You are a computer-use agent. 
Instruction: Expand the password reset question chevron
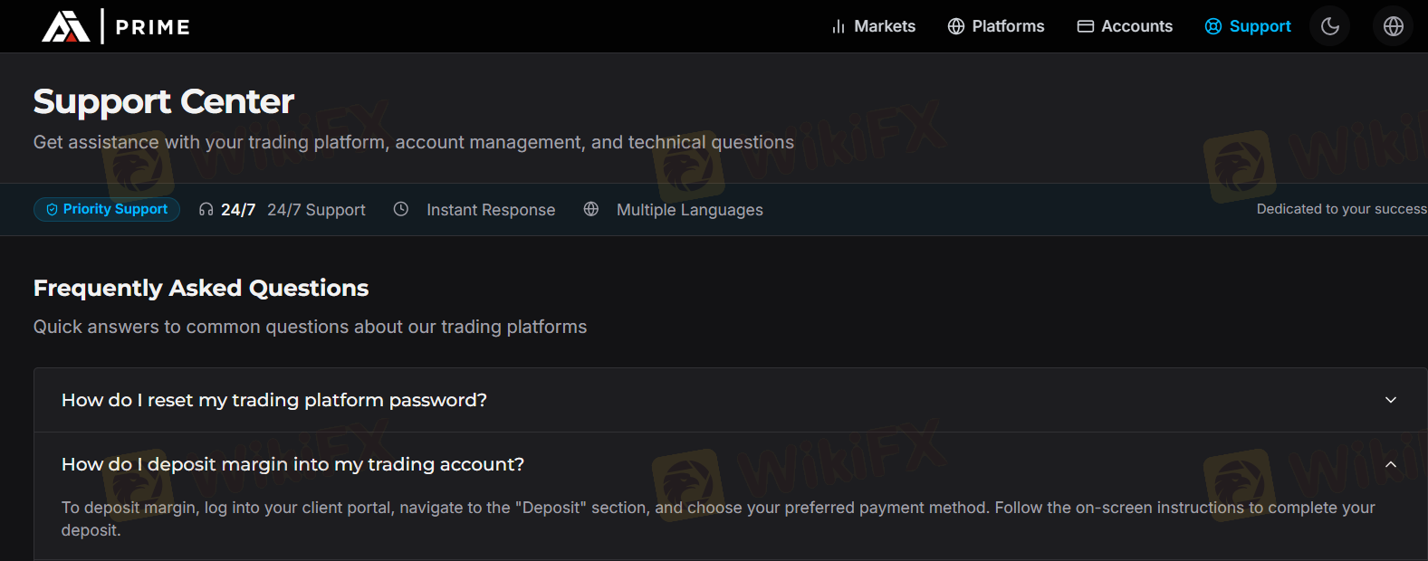click(1391, 400)
